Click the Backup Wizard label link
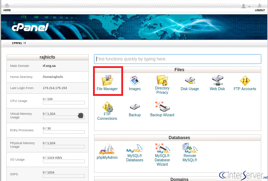Viewport: 268px width, 181px height. pyautogui.click(x=162, y=115)
